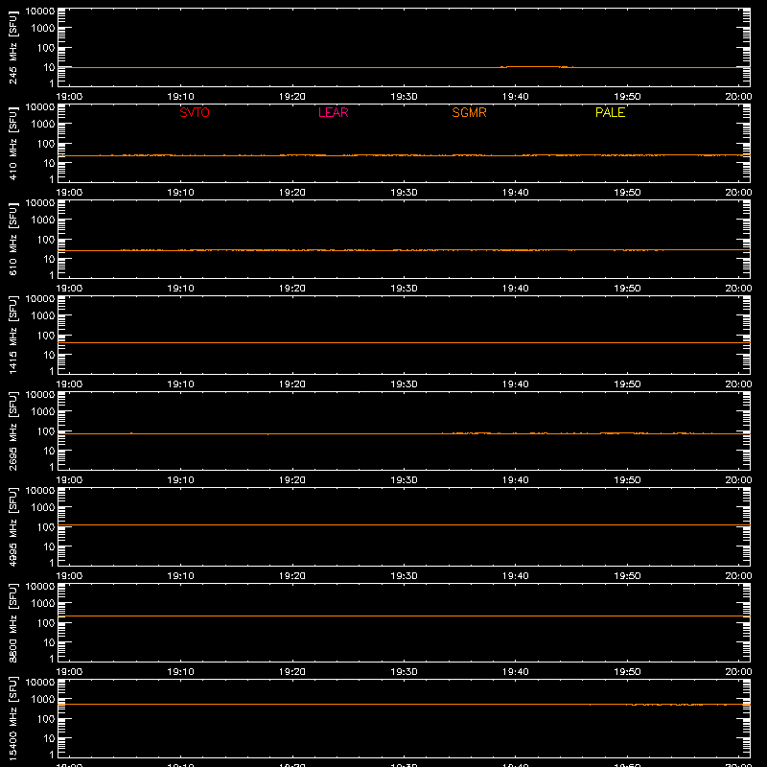Viewport: 767px width, 767px height.
Task: Select the 15400 MHz [SFU] axis title
Action: pos(12,718)
